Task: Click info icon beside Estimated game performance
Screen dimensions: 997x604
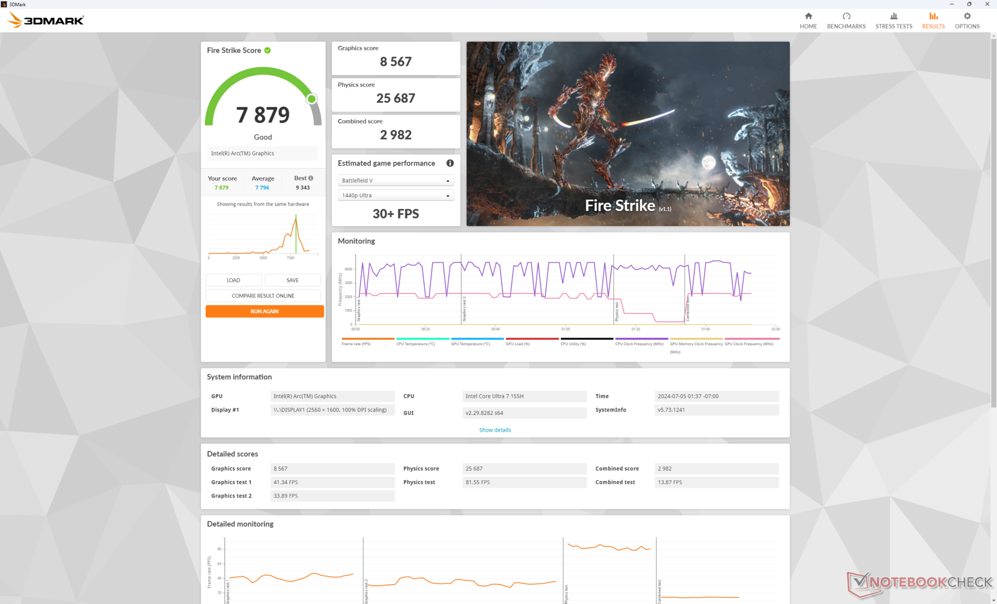Action: point(450,163)
